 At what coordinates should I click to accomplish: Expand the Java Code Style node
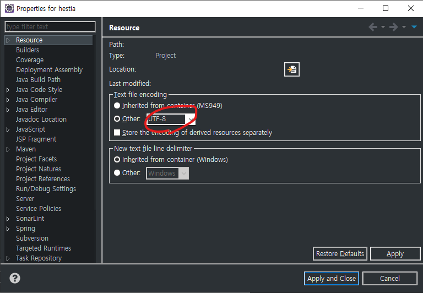click(x=8, y=90)
